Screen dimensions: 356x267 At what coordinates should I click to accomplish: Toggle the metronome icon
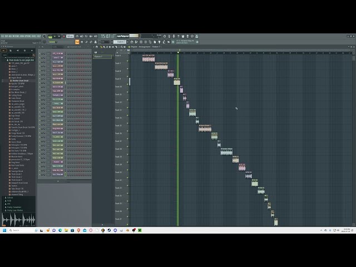pos(77,36)
